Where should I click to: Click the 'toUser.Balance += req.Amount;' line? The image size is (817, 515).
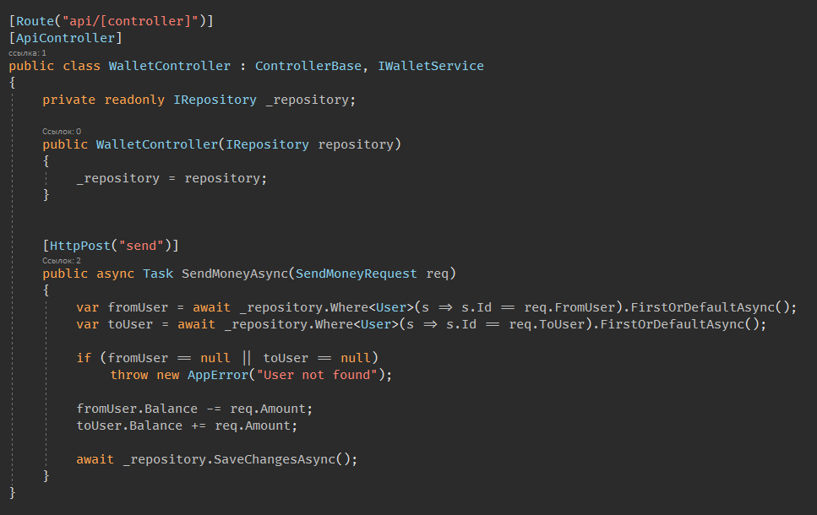tap(187, 426)
